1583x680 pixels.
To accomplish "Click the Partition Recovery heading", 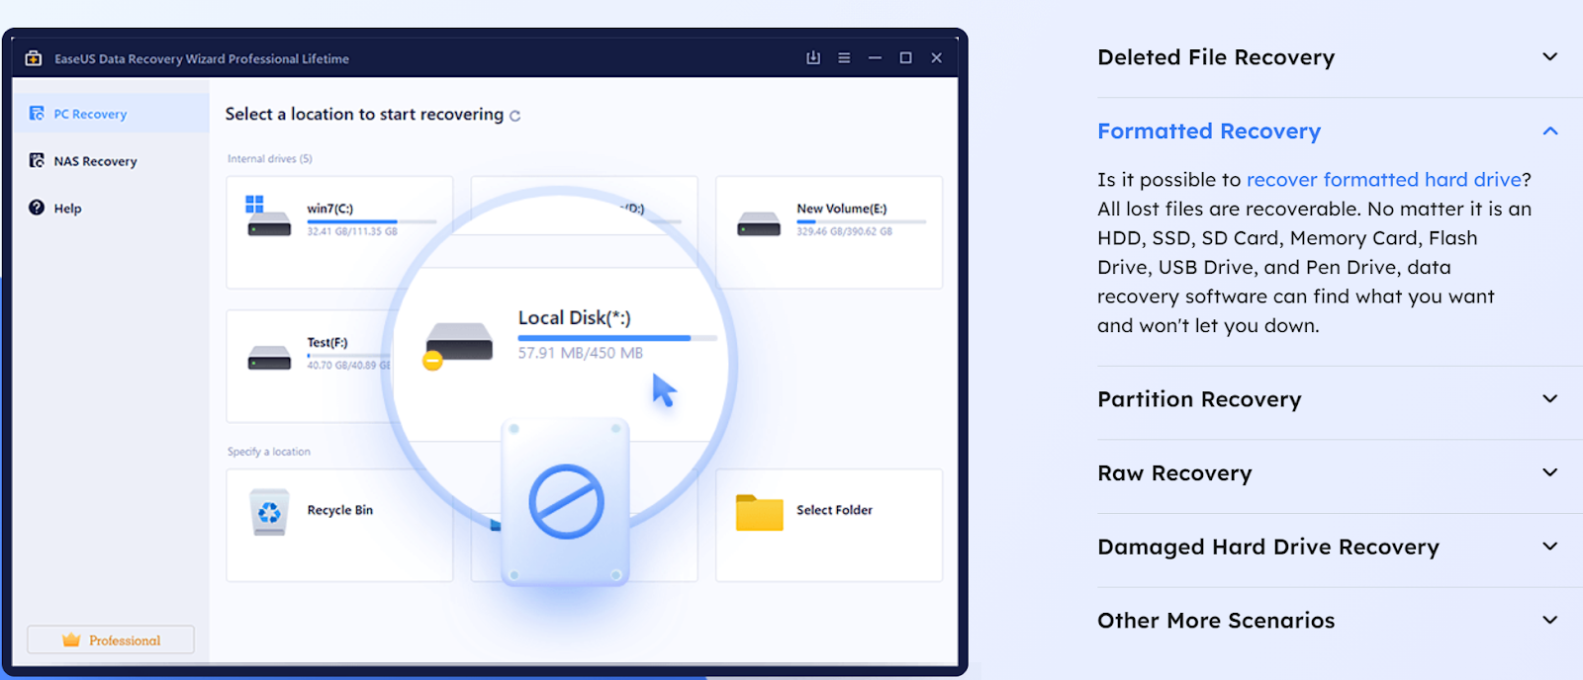I will tap(1199, 399).
